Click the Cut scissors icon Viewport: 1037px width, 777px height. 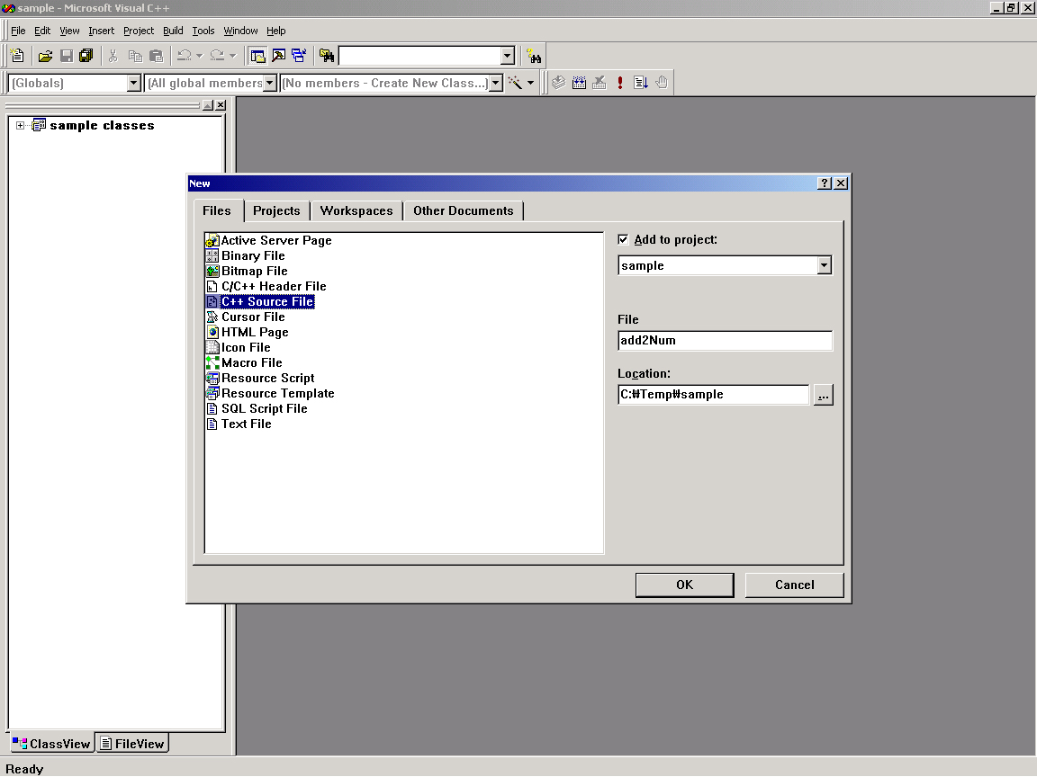pos(113,56)
